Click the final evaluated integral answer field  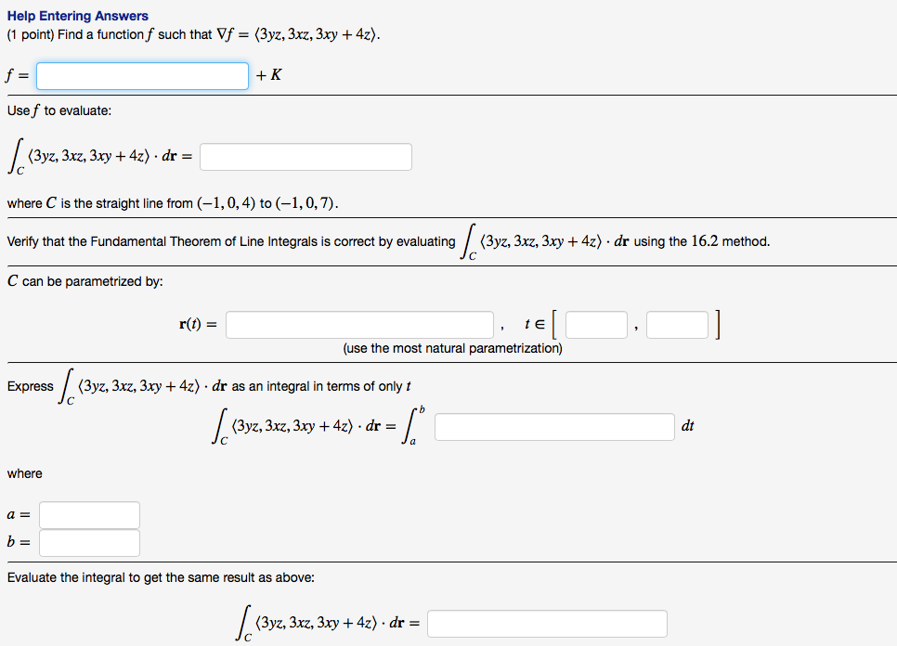click(546, 623)
